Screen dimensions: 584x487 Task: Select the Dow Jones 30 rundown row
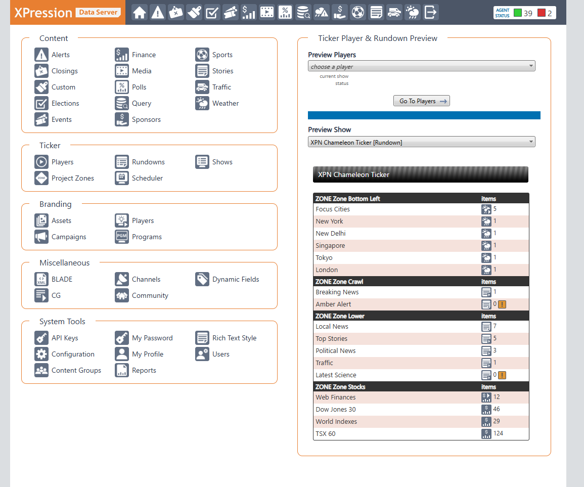pos(336,409)
